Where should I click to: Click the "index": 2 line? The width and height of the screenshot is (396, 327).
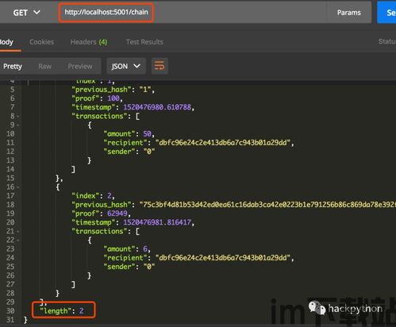coord(93,196)
